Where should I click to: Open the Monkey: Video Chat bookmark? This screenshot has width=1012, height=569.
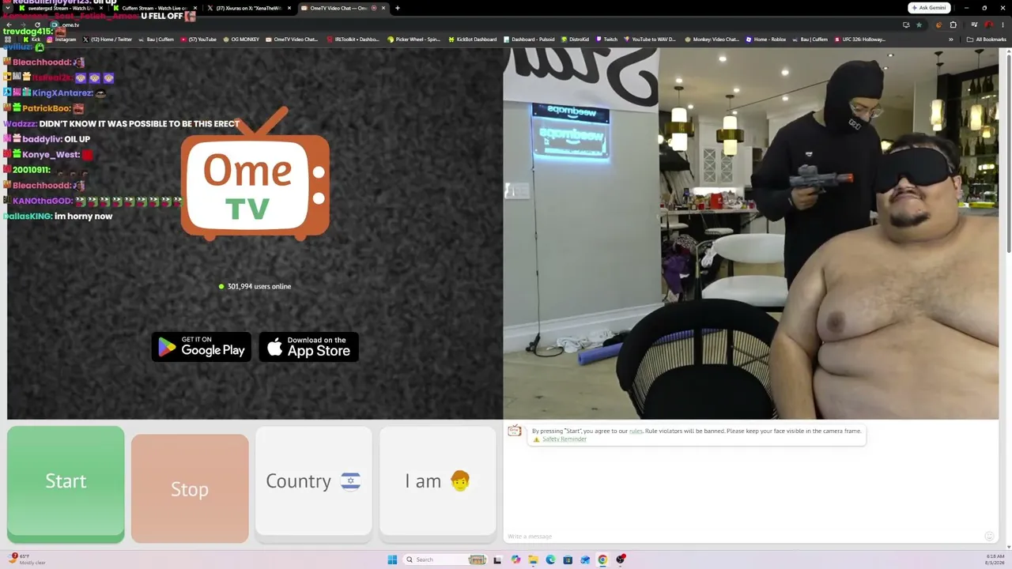click(712, 40)
